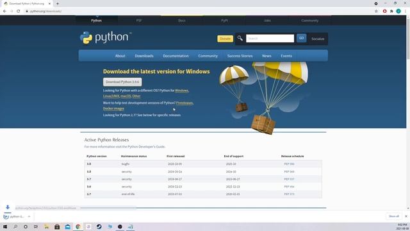Open the PEP link for version 3.9
Image resolution: width=410 pixels, height=231 pixels.
click(x=289, y=164)
